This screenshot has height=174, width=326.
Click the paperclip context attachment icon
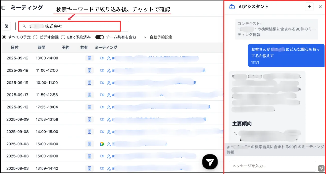click(228, 147)
